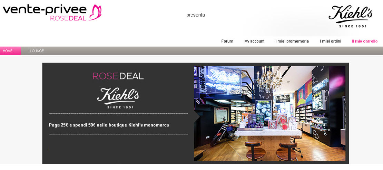
Task: Click the ROSEDEAL logo under vente-privee
Action: [68, 18]
